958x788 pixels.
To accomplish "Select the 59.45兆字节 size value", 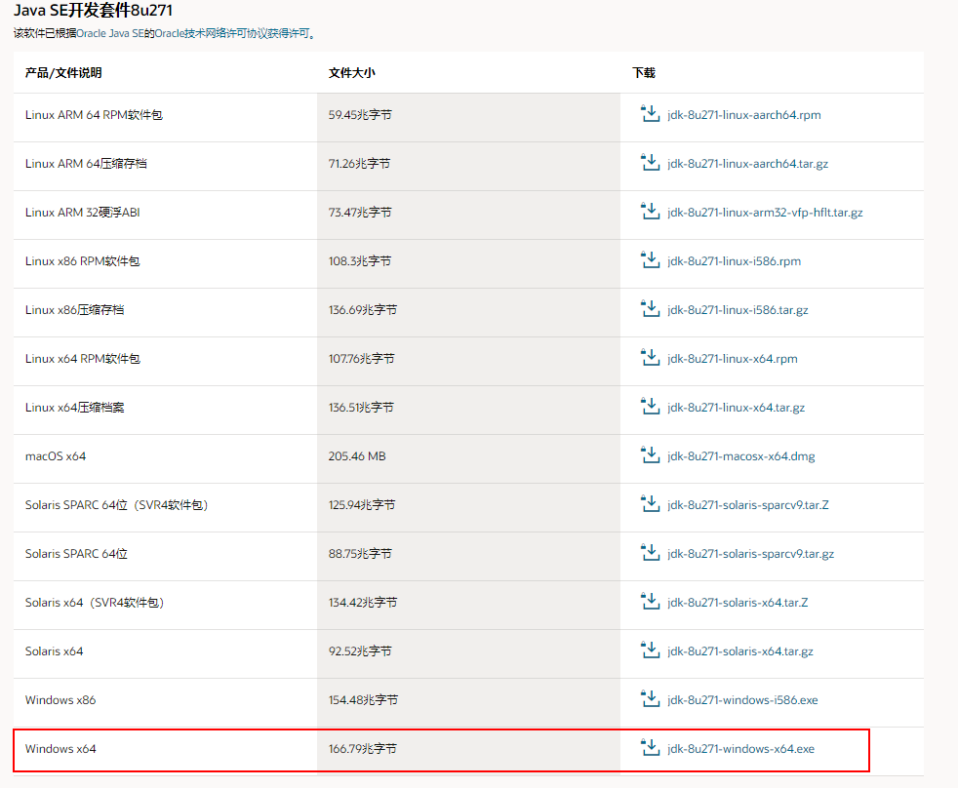I will 361,115.
